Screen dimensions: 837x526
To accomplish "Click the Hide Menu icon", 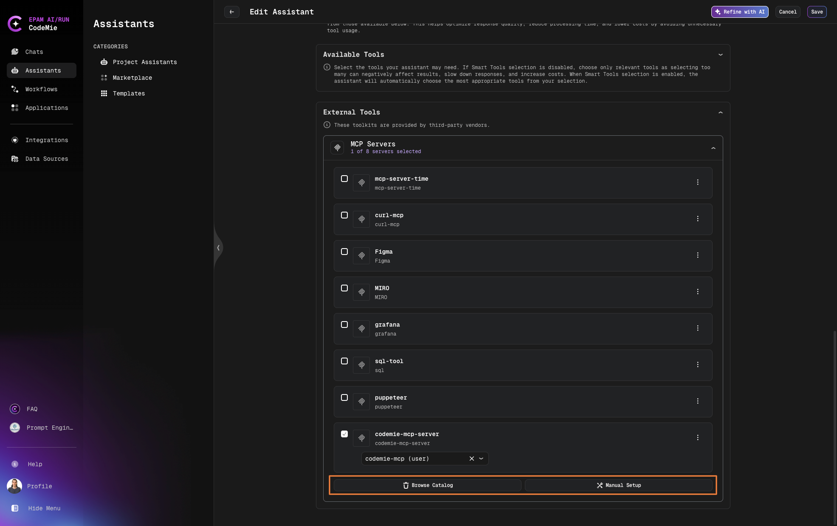I will [x=15, y=508].
